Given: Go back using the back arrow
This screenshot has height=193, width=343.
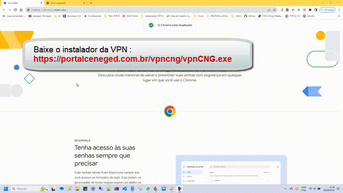Looking at the screenshot, I should [4, 9].
